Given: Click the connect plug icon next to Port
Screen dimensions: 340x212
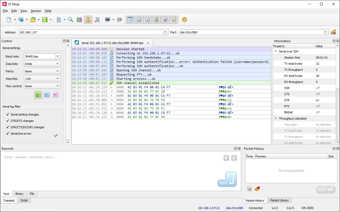Looking at the screenshot, I should click(333, 32).
